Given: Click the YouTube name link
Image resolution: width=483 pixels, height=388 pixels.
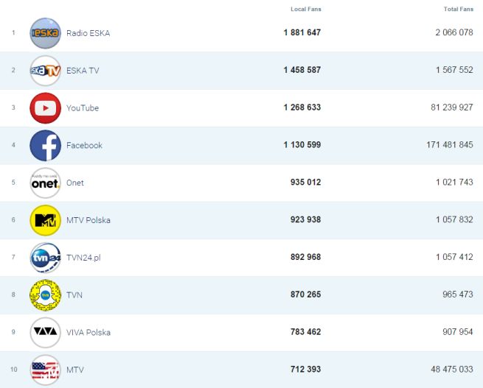Looking at the screenshot, I should click(83, 108).
